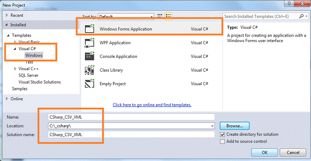Click Visual C# label in Class Library row
This screenshot has width=311, height=161.
pyautogui.click(x=199, y=70)
